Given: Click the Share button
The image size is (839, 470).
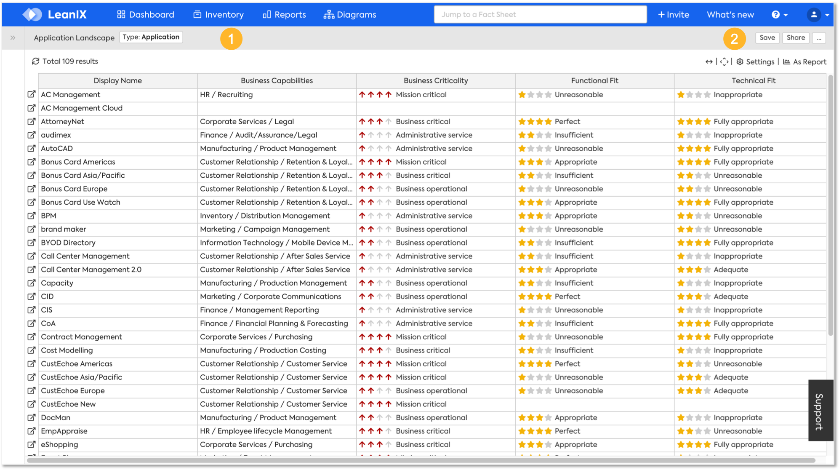Looking at the screenshot, I should coord(796,38).
